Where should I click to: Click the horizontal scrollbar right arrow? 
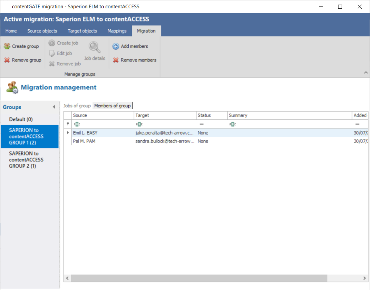point(365,278)
